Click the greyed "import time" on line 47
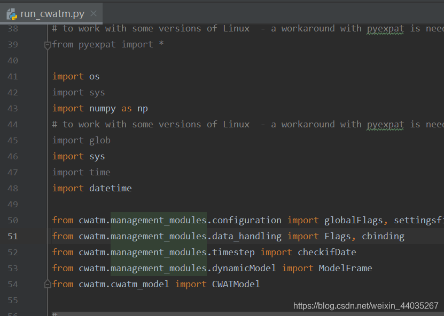 coord(81,172)
